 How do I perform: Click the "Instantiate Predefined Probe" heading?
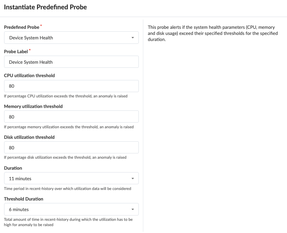pos(45,7)
